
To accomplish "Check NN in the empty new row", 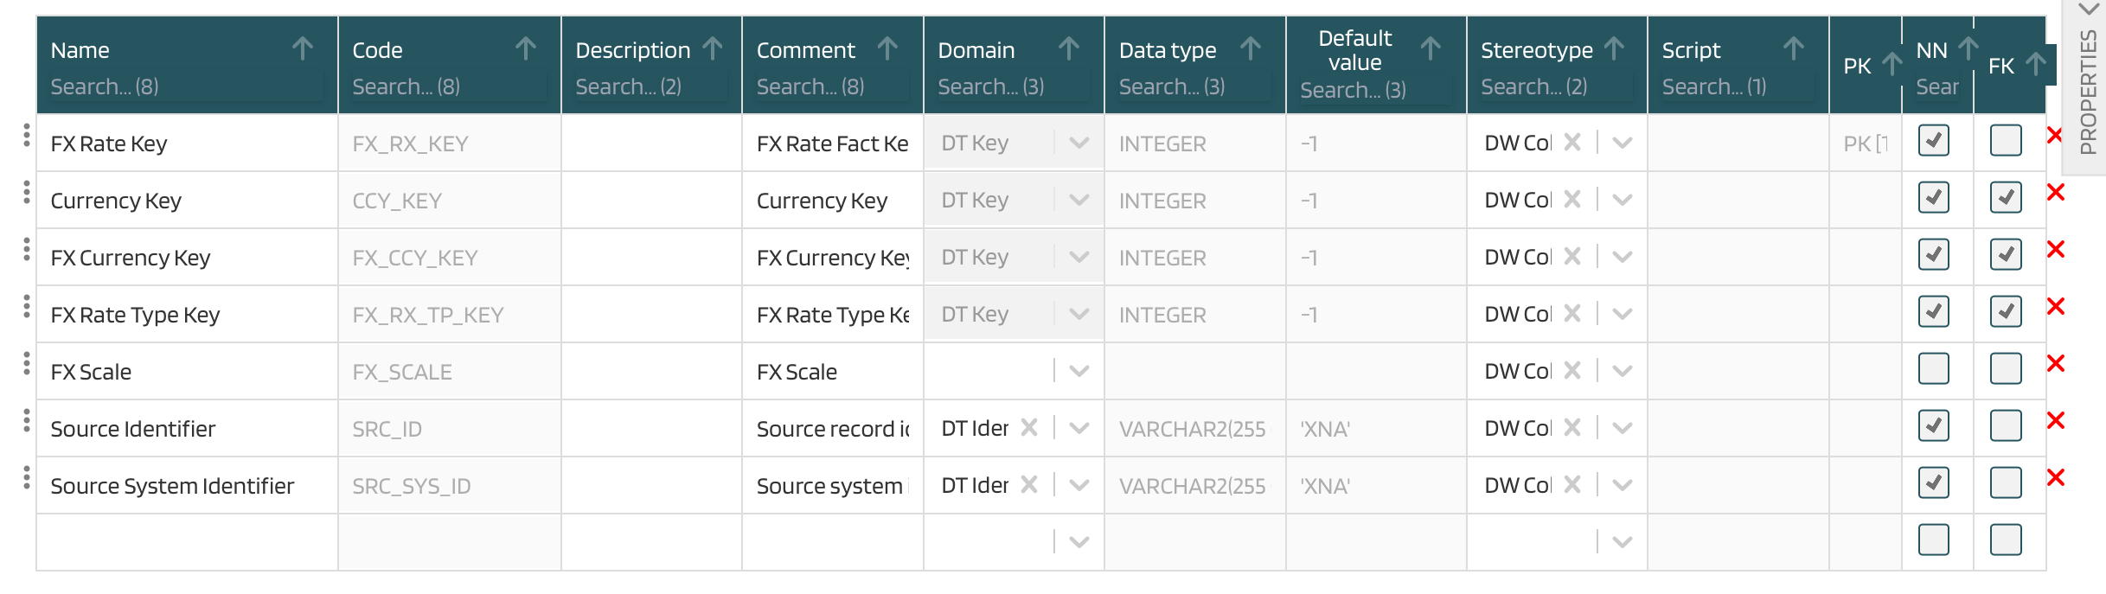I will (x=1933, y=540).
